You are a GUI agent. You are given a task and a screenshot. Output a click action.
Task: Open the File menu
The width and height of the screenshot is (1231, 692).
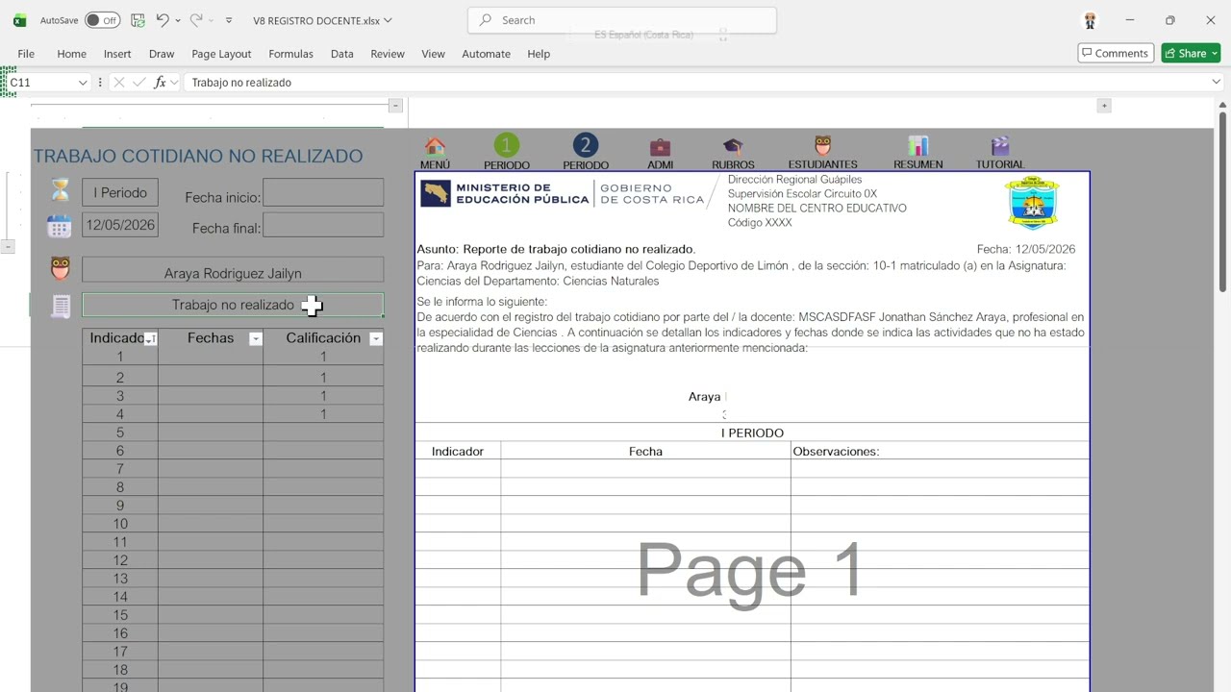[26, 54]
